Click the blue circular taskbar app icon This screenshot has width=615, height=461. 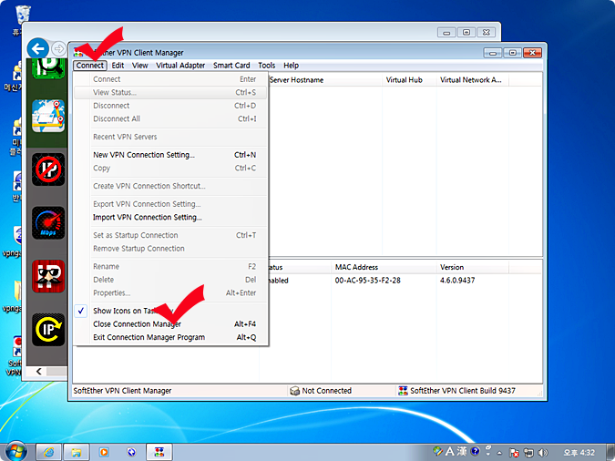click(x=131, y=453)
